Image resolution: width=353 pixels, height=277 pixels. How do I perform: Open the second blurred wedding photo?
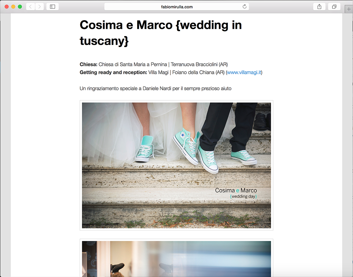176,259
